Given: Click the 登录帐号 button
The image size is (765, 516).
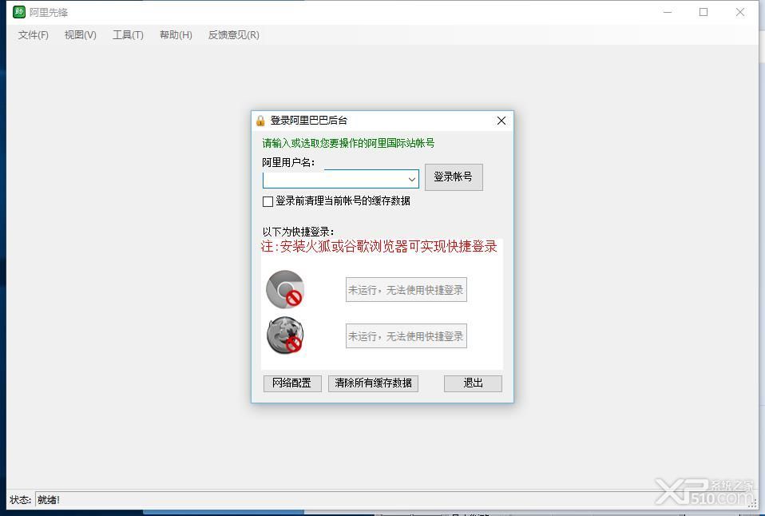Looking at the screenshot, I should coord(454,177).
